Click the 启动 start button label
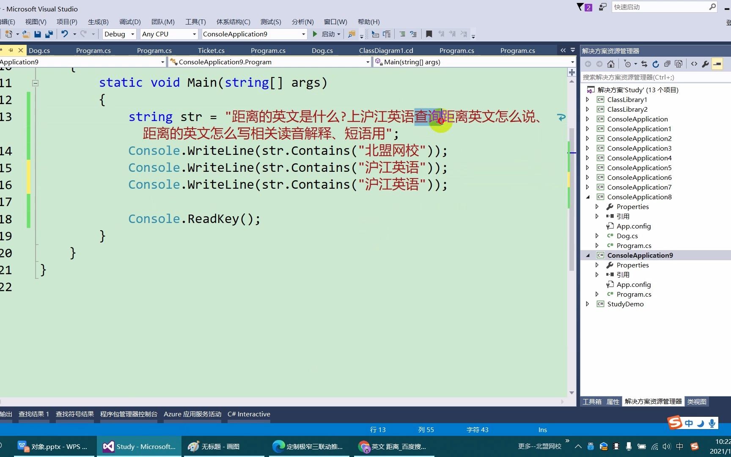Viewport: 731px width, 457px height. tap(328, 34)
